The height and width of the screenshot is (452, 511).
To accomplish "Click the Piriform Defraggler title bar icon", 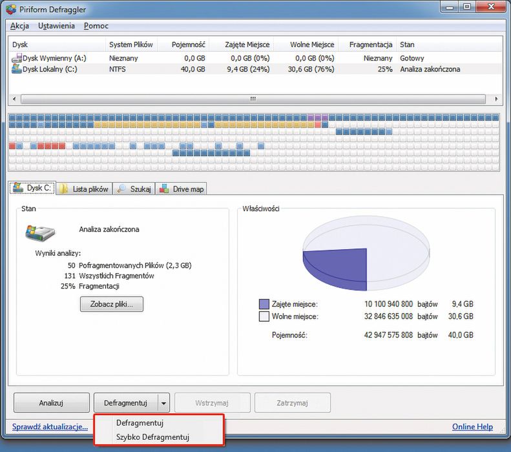I will coord(10,9).
